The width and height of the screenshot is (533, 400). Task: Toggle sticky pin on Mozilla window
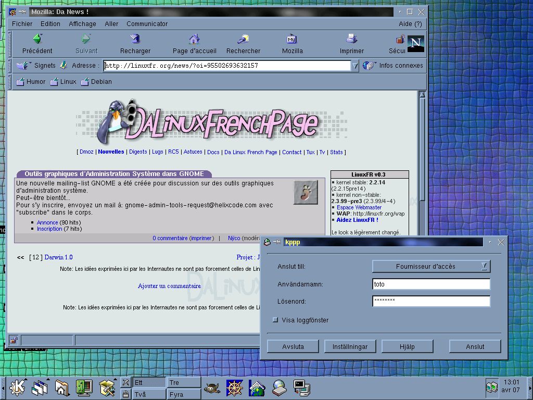(x=22, y=11)
